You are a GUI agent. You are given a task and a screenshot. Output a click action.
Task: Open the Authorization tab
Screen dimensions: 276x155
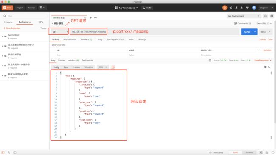(x=70, y=39)
